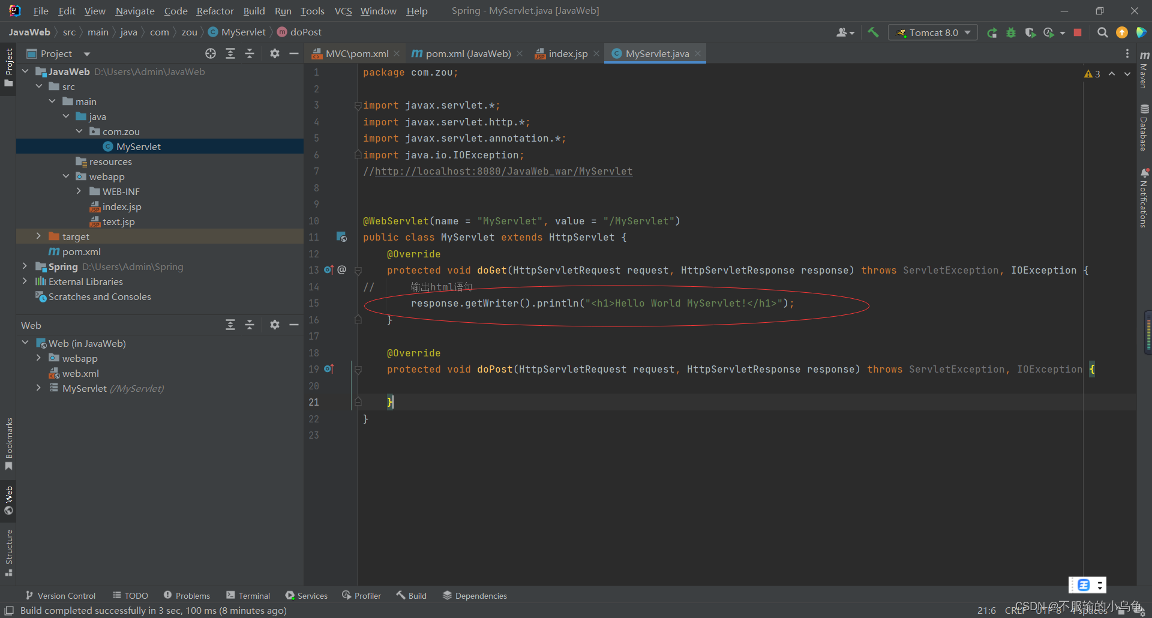The width and height of the screenshot is (1152, 618).
Task: Open Version Control tool window
Action: pos(60,595)
